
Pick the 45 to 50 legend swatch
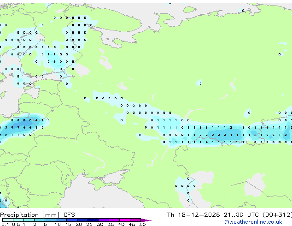tap(135, 220)
